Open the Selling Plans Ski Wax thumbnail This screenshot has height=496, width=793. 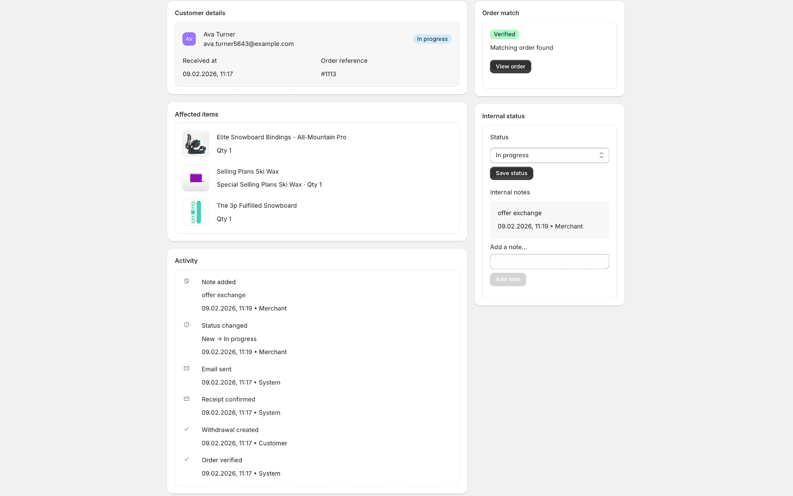tap(195, 178)
